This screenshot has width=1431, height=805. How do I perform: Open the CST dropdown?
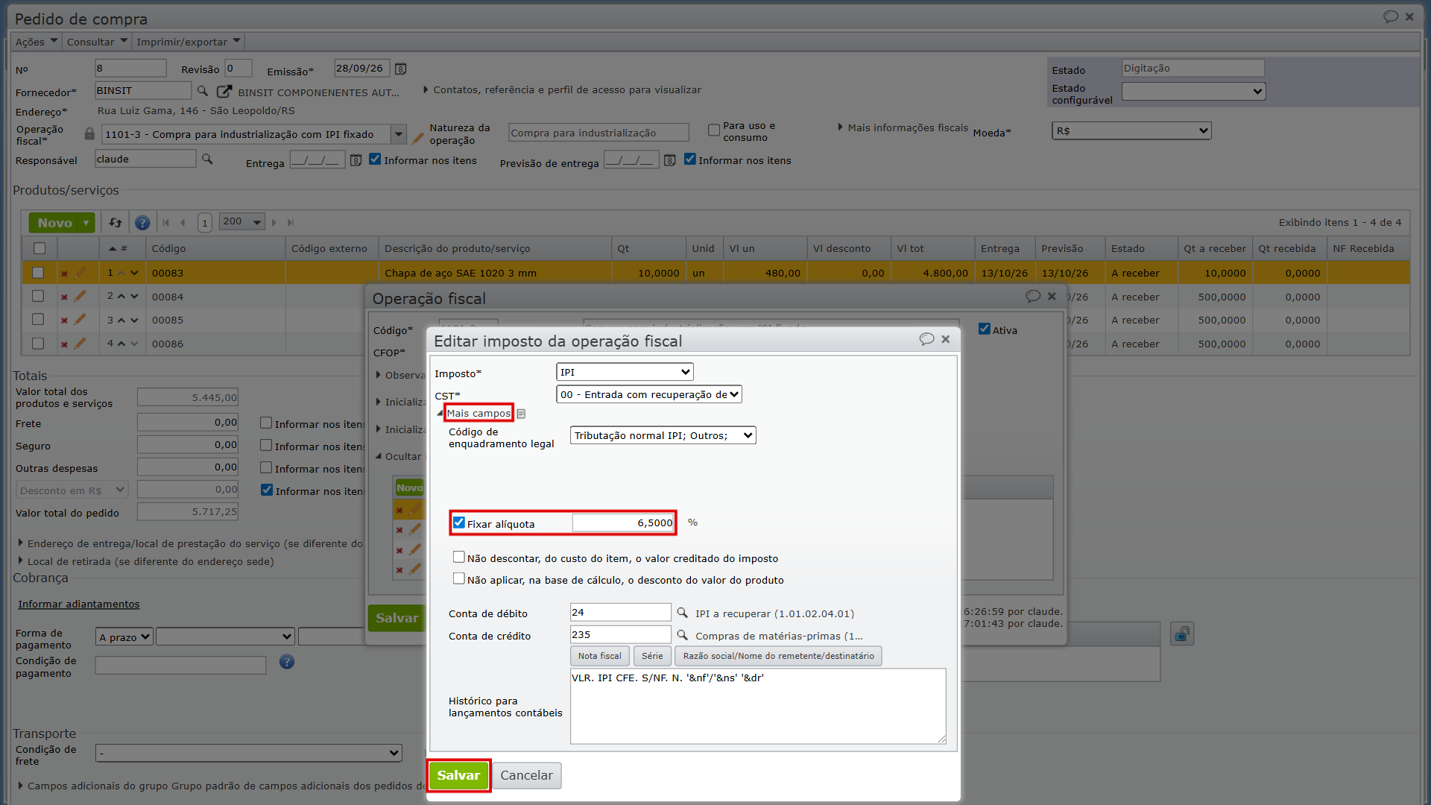coord(649,394)
